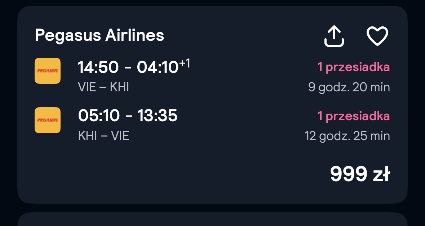The height and width of the screenshot is (226, 425).
Task: Select the 999 zł price
Action: (360, 174)
